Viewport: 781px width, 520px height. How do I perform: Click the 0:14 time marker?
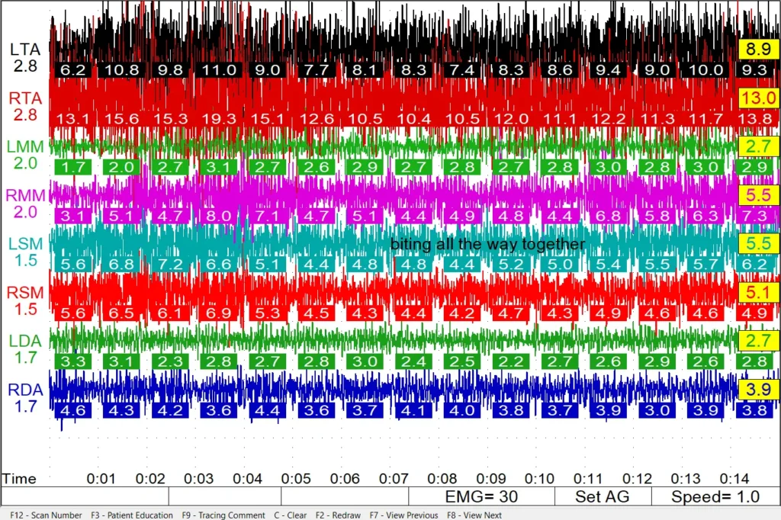click(x=734, y=479)
